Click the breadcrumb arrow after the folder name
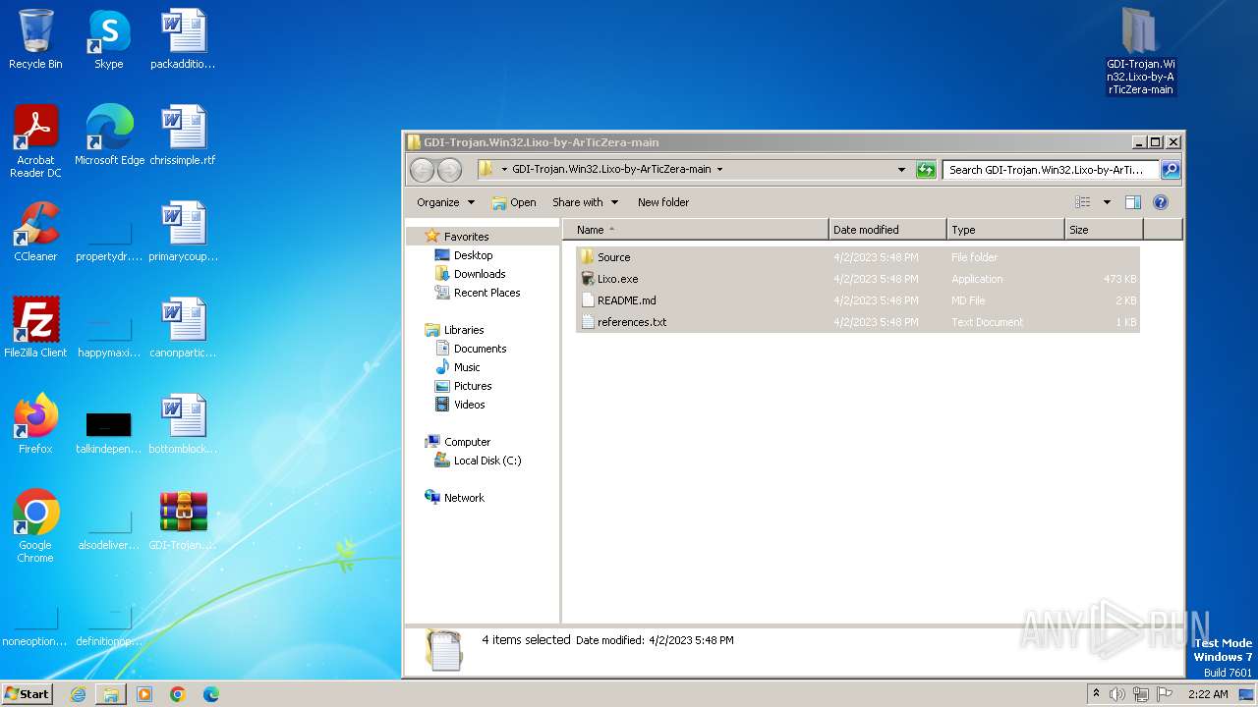Image resolution: width=1258 pixels, height=707 pixels. click(719, 170)
